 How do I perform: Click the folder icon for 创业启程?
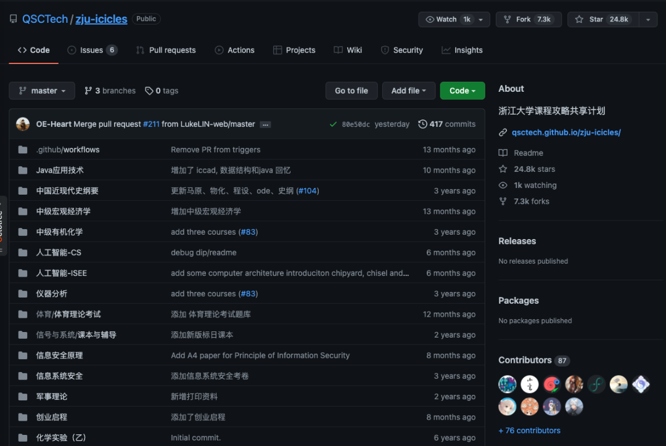click(23, 417)
